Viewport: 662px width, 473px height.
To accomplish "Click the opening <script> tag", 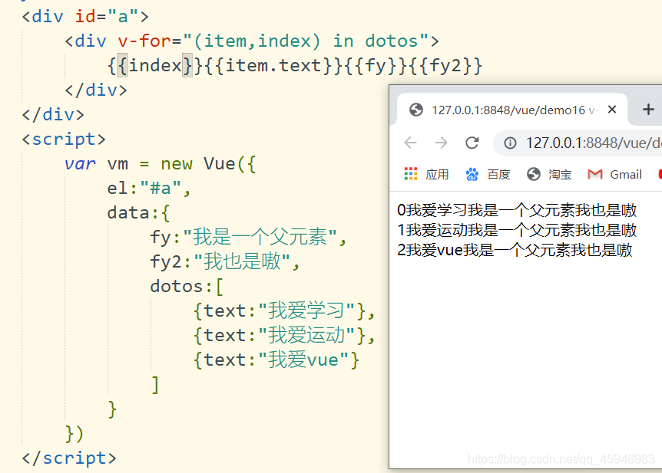I will [64, 139].
